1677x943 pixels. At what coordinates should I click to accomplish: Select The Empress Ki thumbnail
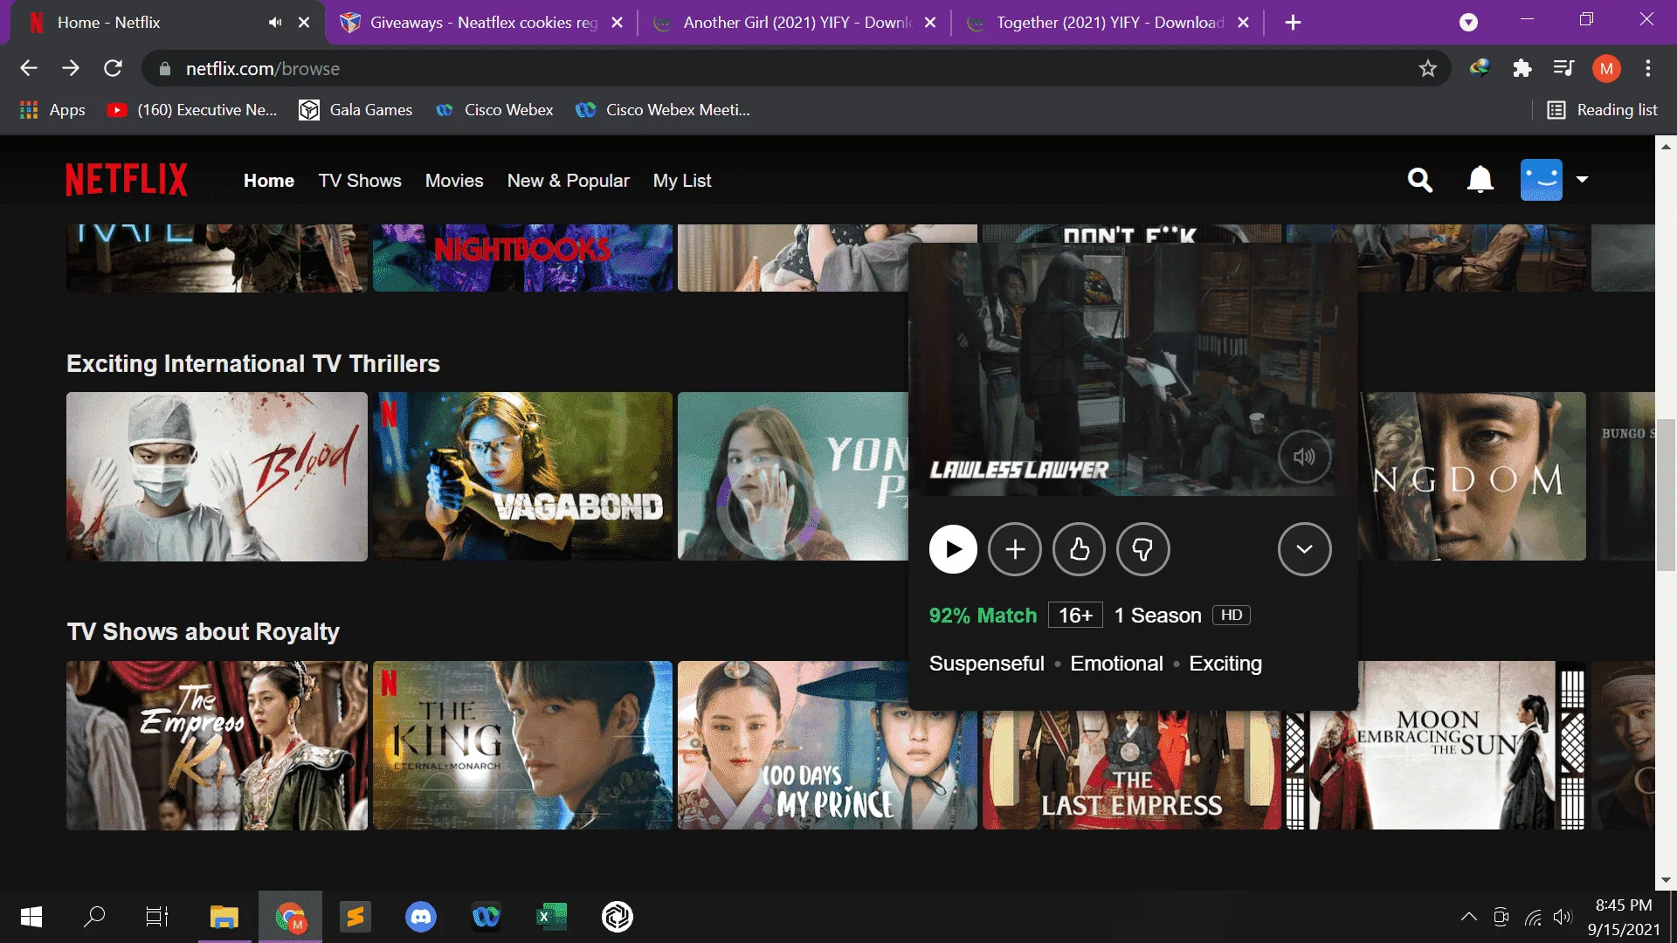point(217,745)
